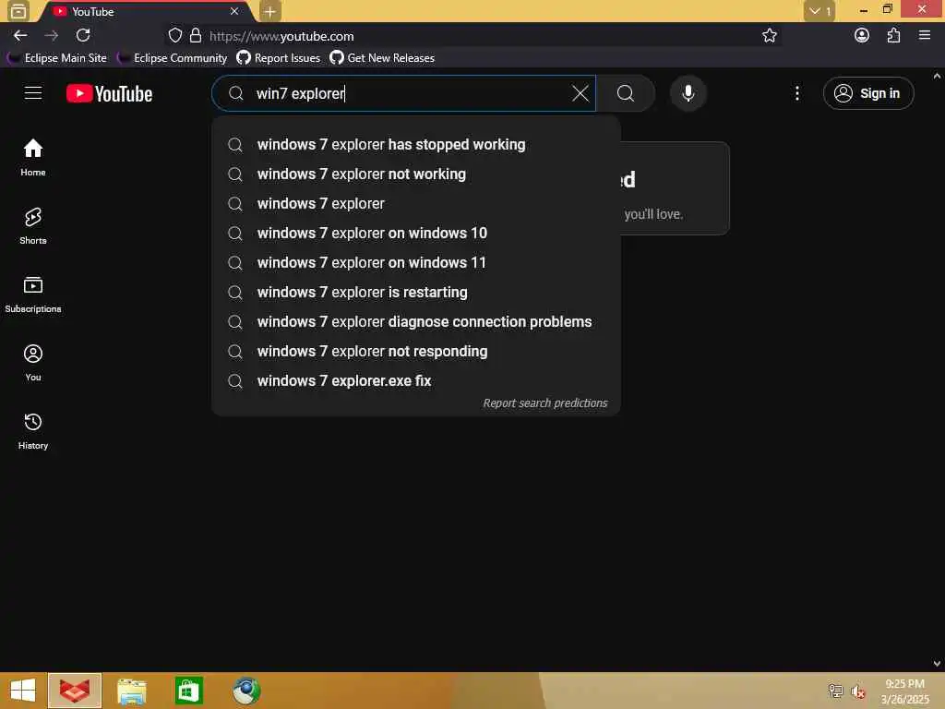Open the YouTube guide hamburger menu
This screenshot has height=709, width=945.
pyautogui.click(x=32, y=93)
